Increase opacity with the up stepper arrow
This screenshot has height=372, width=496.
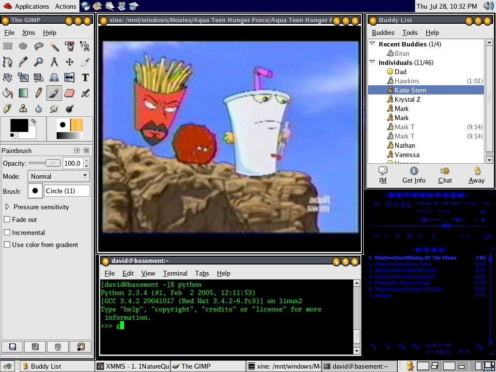click(x=86, y=160)
